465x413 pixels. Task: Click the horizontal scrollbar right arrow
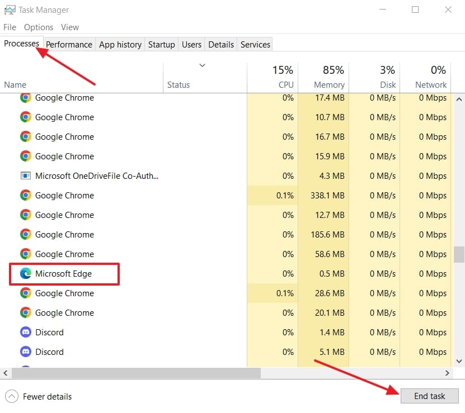pos(447,373)
